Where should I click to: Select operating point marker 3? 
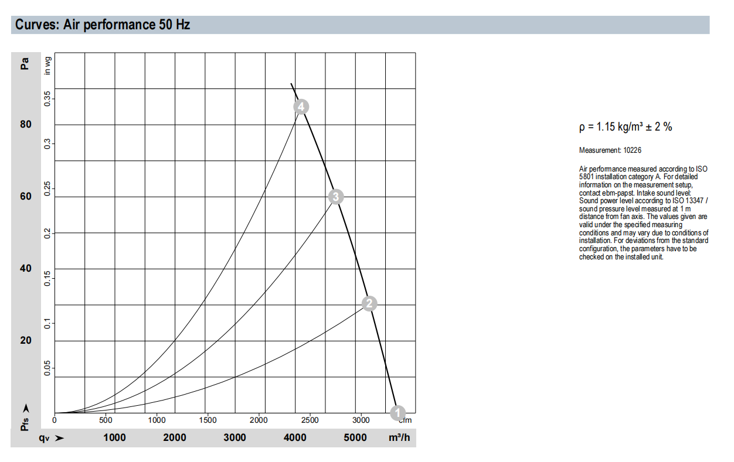(335, 197)
